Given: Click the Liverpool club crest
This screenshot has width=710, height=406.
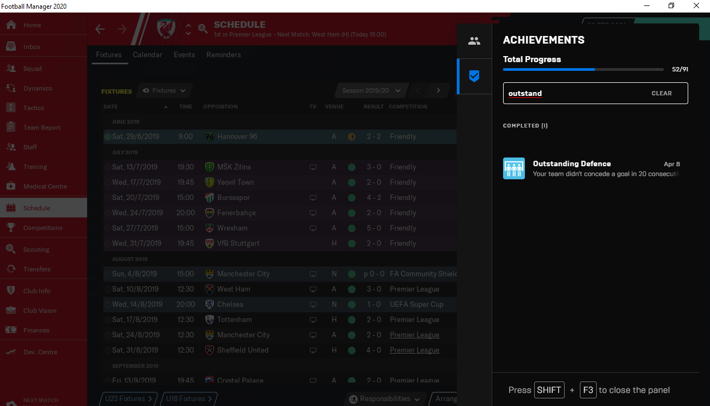Looking at the screenshot, I should (166, 28).
